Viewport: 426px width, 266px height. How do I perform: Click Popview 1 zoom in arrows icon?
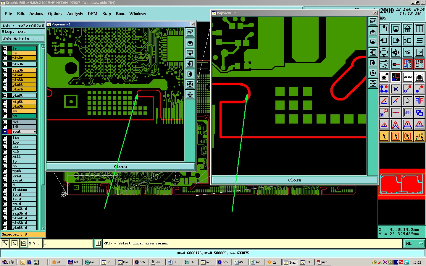click(190, 84)
